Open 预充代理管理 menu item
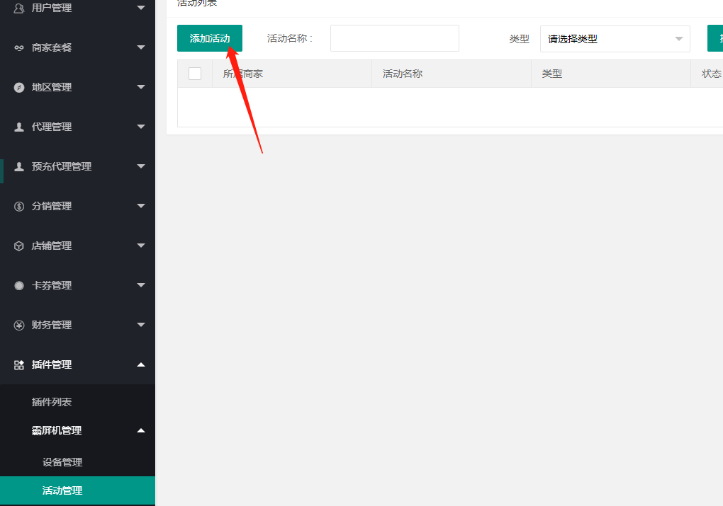The width and height of the screenshot is (723, 506). [77, 166]
